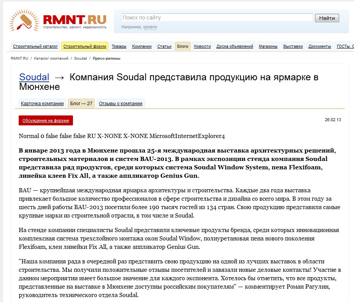Click the date 26.02.13
This screenshot has width=354, height=302.
coord(333,120)
